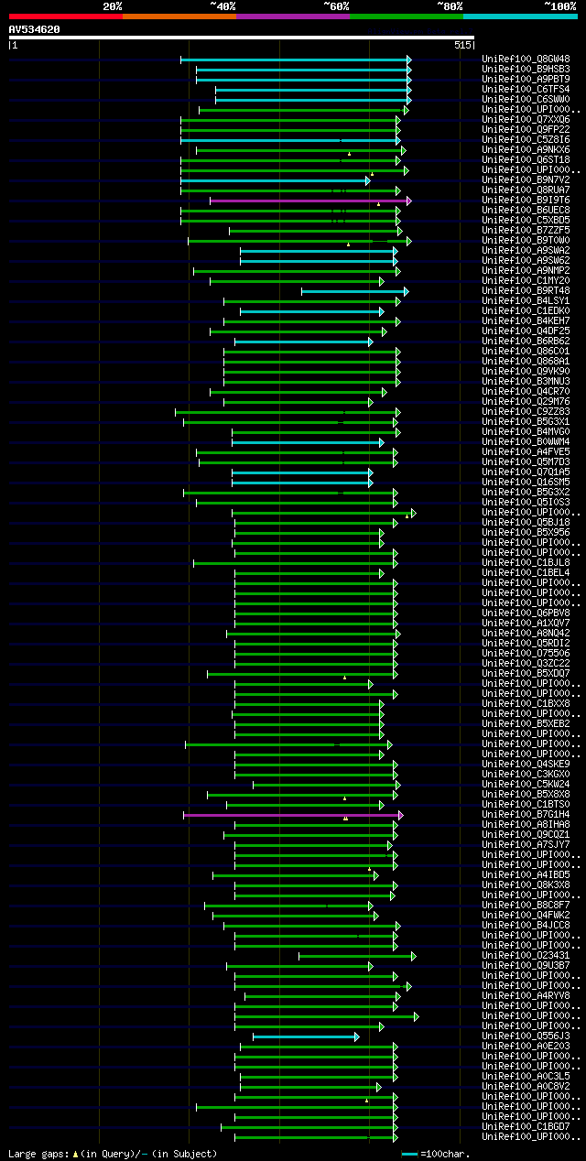
Task: Open hit UniRef100_C6SWW0
Action: coord(526,99)
